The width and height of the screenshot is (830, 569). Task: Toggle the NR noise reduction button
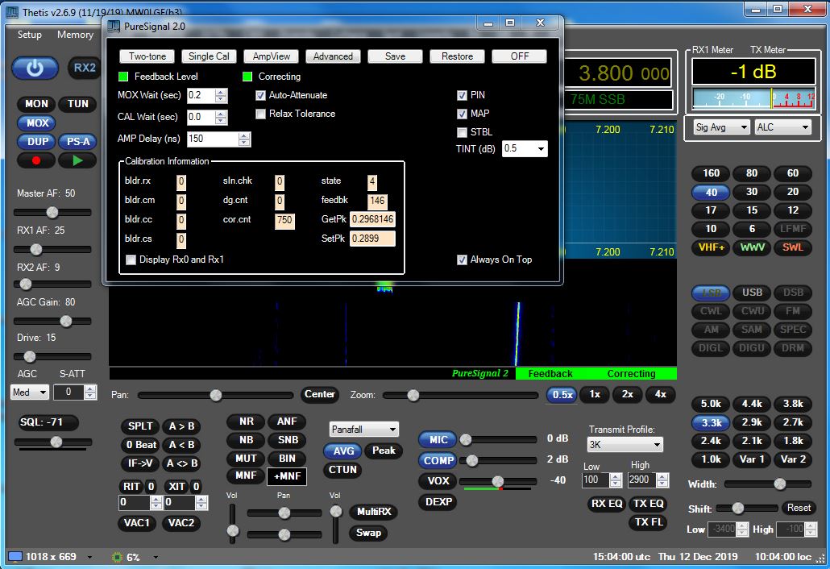[x=246, y=422]
